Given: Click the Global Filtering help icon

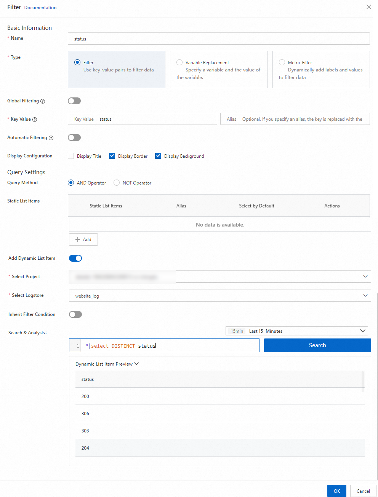Looking at the screenshot, I should [43, 101].
